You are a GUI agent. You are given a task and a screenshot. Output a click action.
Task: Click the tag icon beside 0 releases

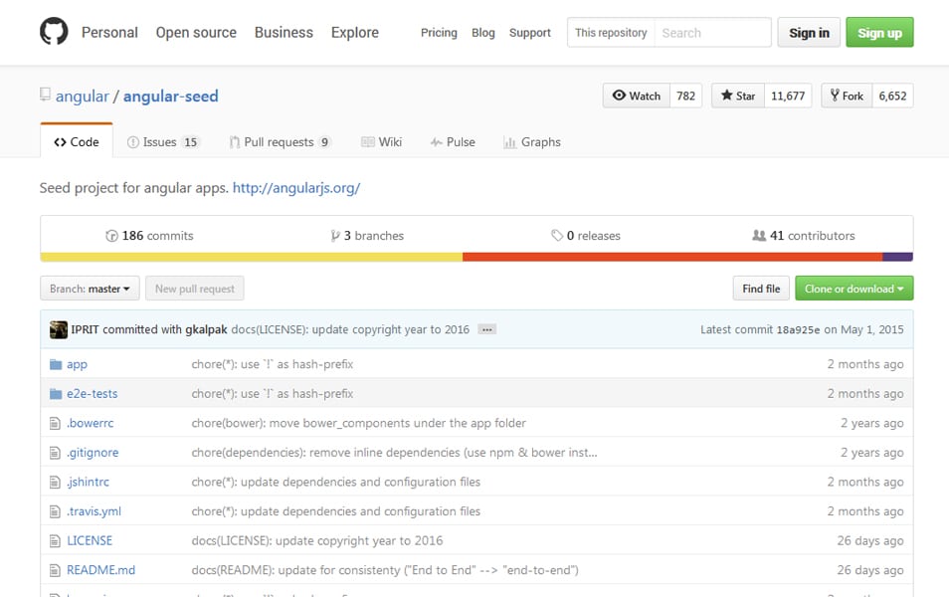click(557, 236)
